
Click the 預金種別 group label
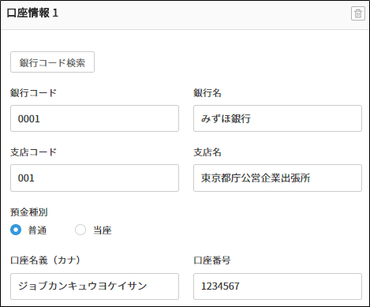tap(29, 212)
